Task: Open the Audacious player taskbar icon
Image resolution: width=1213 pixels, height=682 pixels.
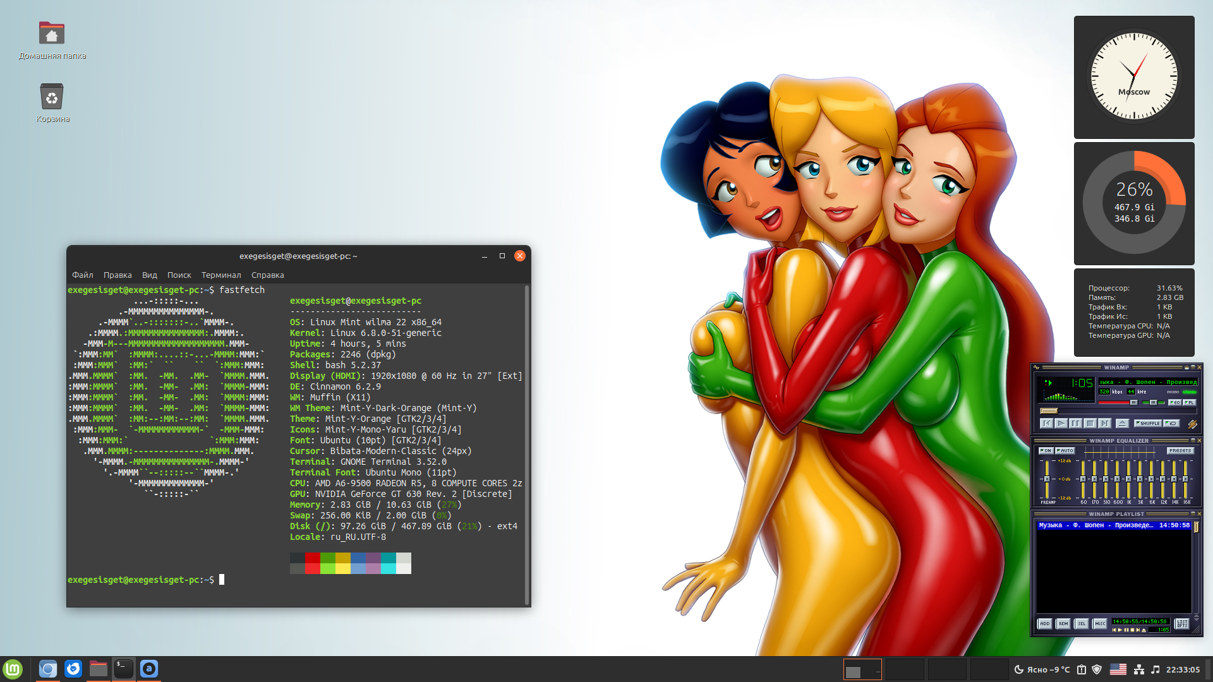Action: (x=149, y=669)
